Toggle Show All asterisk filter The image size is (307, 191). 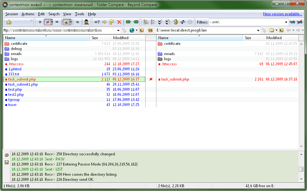[40, 22]
